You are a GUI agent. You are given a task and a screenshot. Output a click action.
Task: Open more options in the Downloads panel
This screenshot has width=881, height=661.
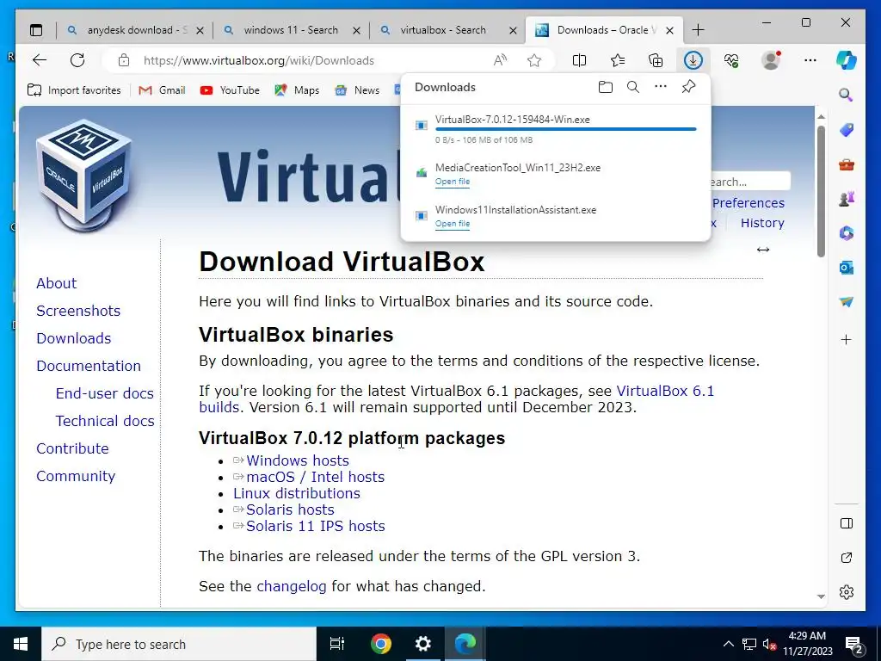click(661, 87)
